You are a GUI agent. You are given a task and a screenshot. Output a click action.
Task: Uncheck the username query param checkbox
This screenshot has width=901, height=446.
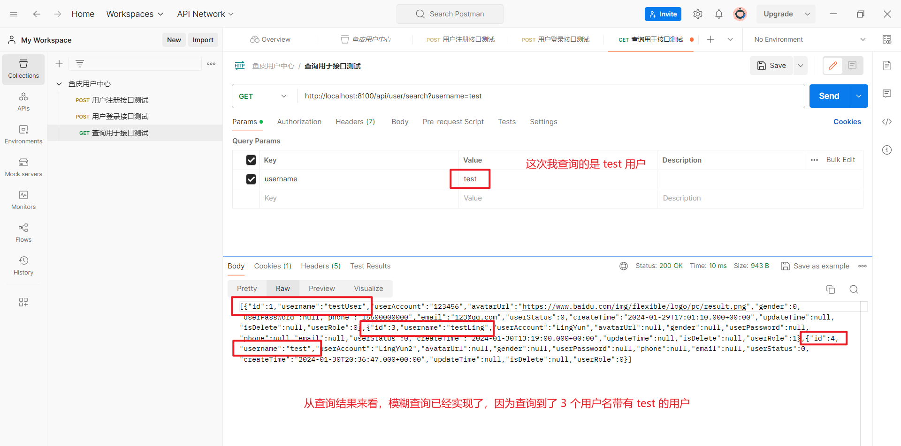coord(251,179)
